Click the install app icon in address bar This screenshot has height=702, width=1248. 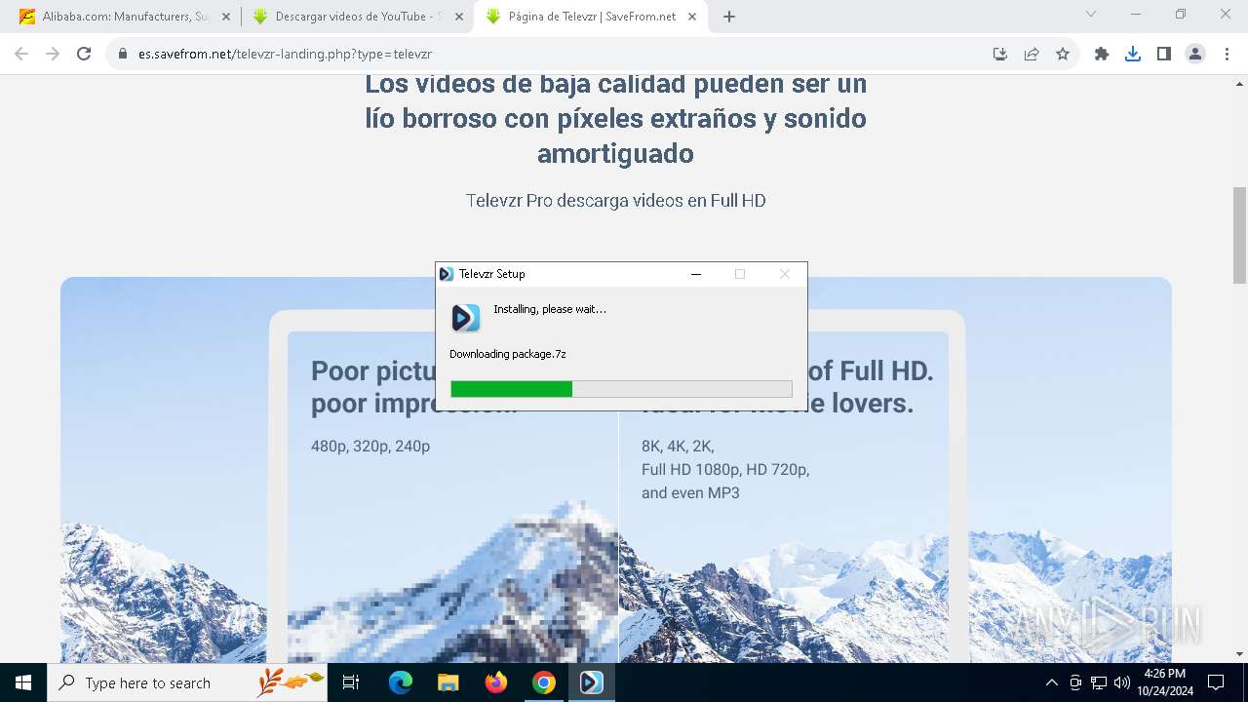[1000, 54]
